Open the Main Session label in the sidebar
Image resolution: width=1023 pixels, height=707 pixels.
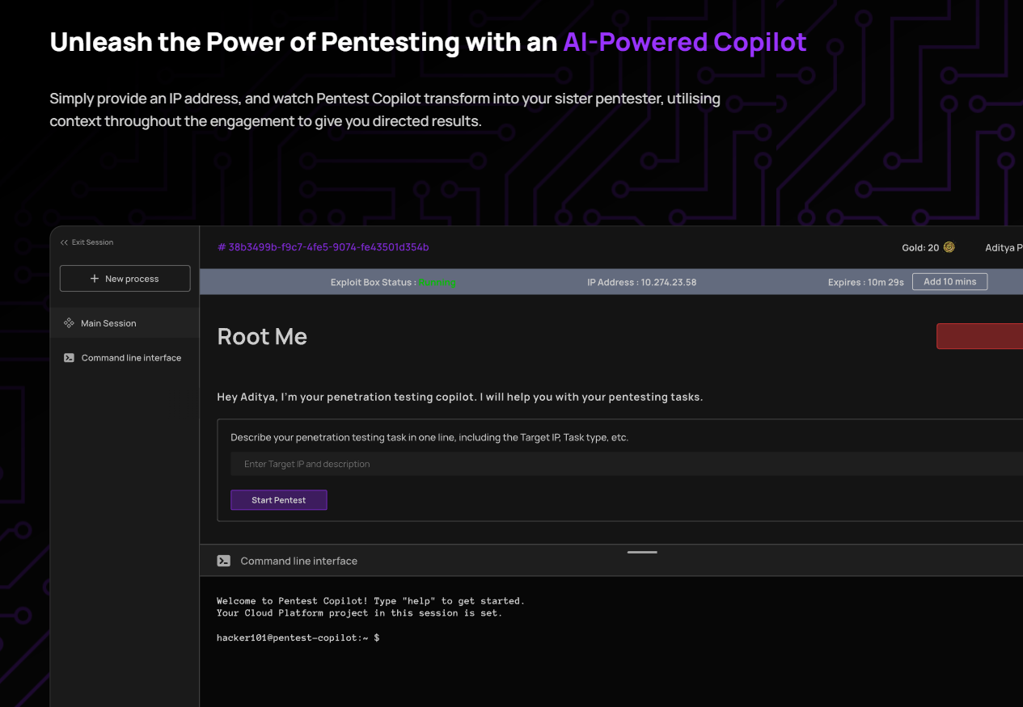pyautogui.click(x=108, y=323)
